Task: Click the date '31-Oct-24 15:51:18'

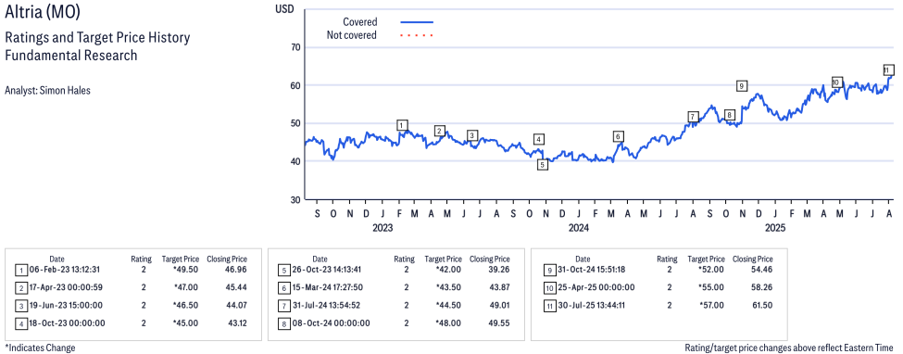Action: pos(593,270)
